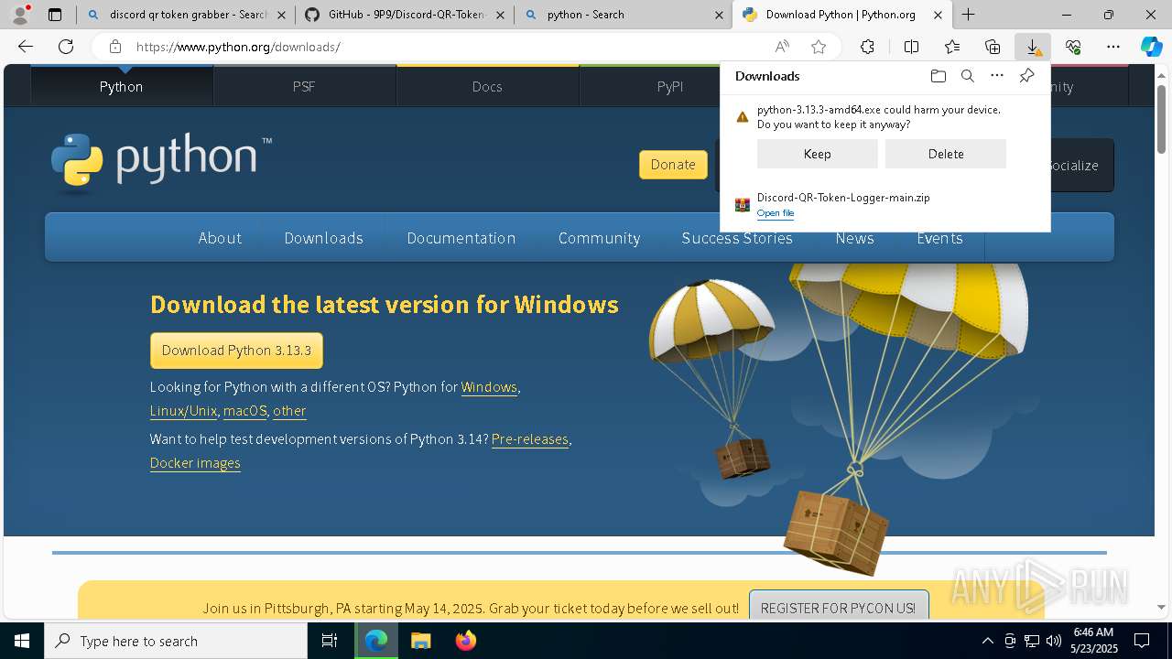Open Edge Settings and more menu
This screenshot has height=659, width=1172.
tap(1113, 47)
